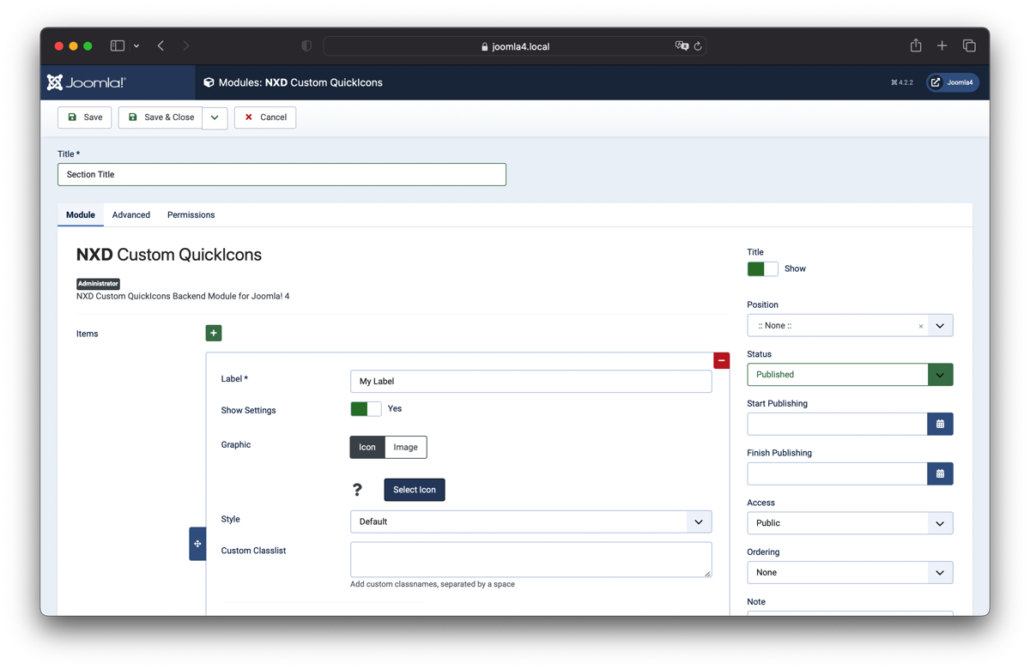Click the Save button
The width and height of the screenshot is (1030, 669).
point(85,118)
